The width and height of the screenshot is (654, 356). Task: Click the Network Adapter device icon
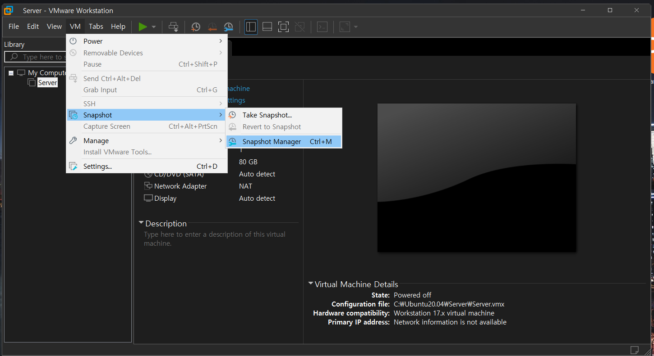coord(148,186)
